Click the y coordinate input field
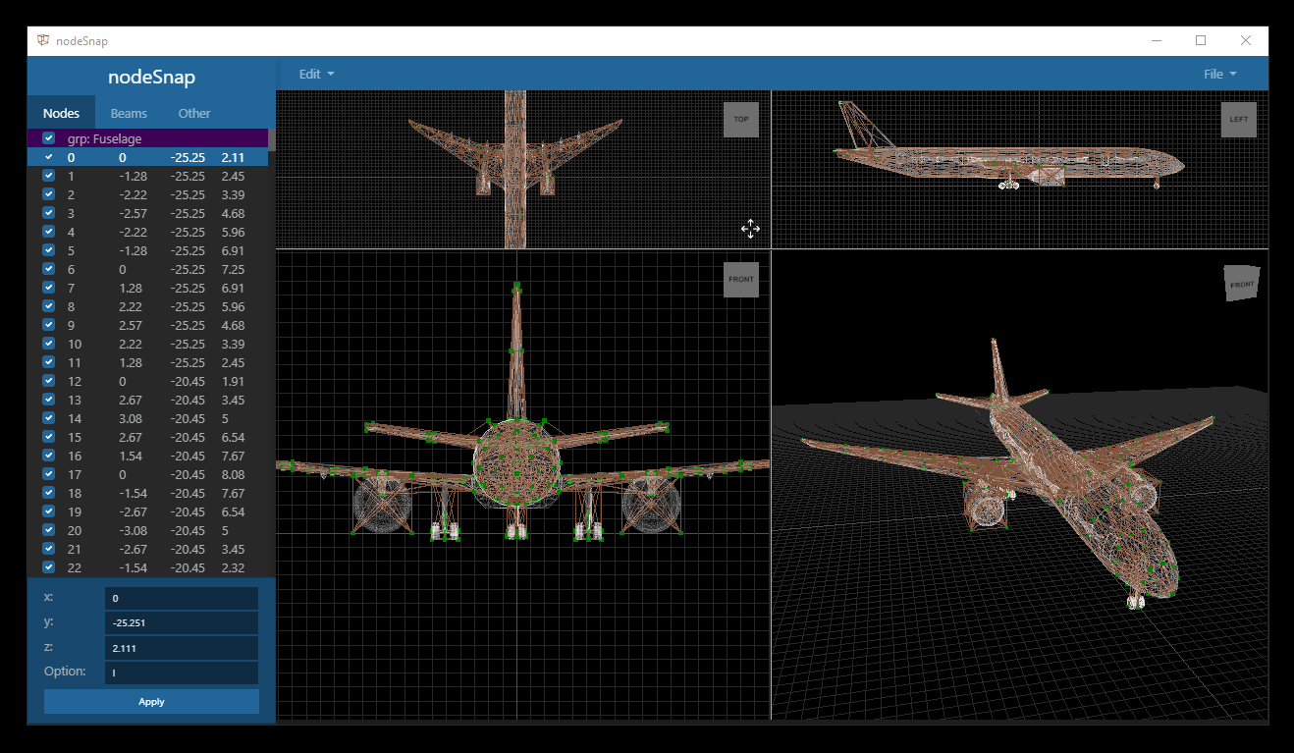The image size is (1294, 753). tap(181, 623)
